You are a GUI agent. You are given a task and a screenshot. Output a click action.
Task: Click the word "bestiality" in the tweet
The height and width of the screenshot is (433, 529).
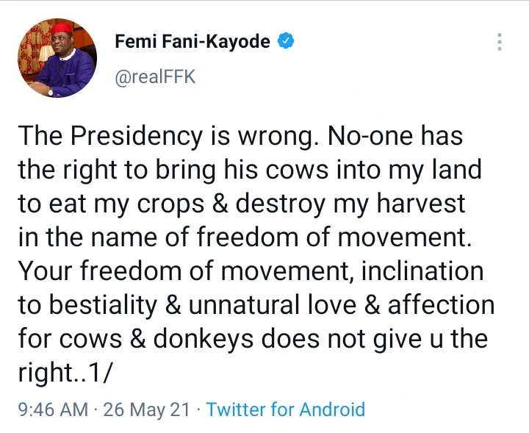103,305
